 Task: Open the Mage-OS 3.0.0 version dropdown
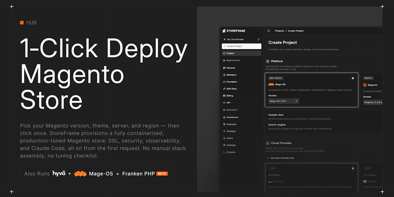[x=284, y=101]
